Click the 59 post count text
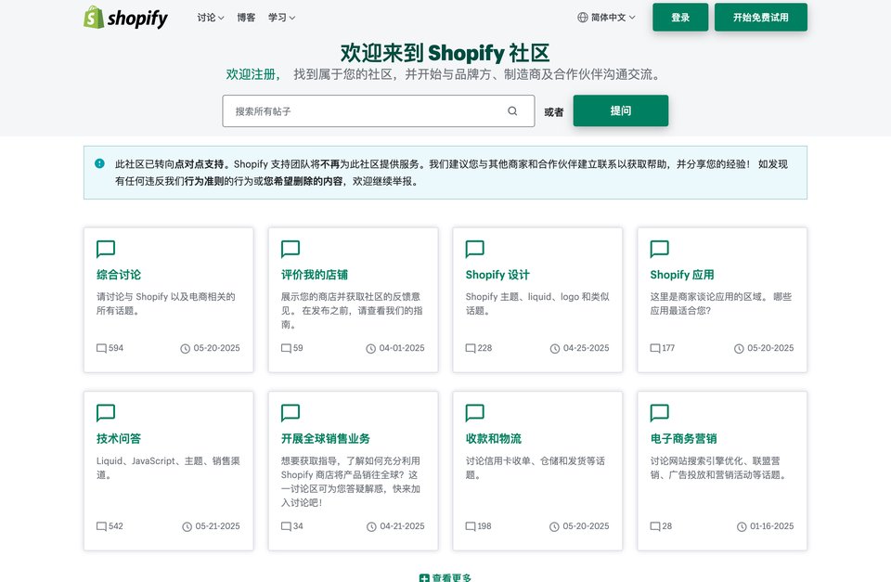Image resolution: width=891 pixels, height=582 pixels. tap(298, 348)
